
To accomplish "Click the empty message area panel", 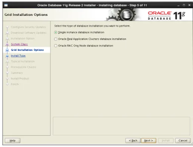I will tap(121, 126).
